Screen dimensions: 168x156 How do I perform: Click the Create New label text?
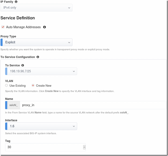tap(44, 86)
